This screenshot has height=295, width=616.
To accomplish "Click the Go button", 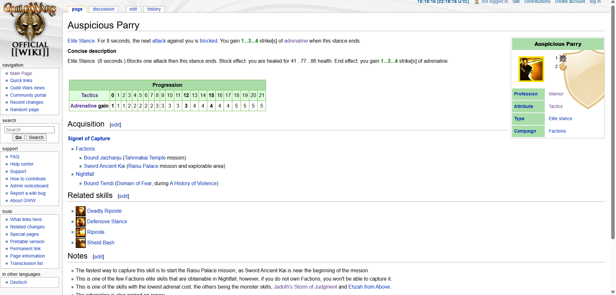I will click(x=19, y=137).
